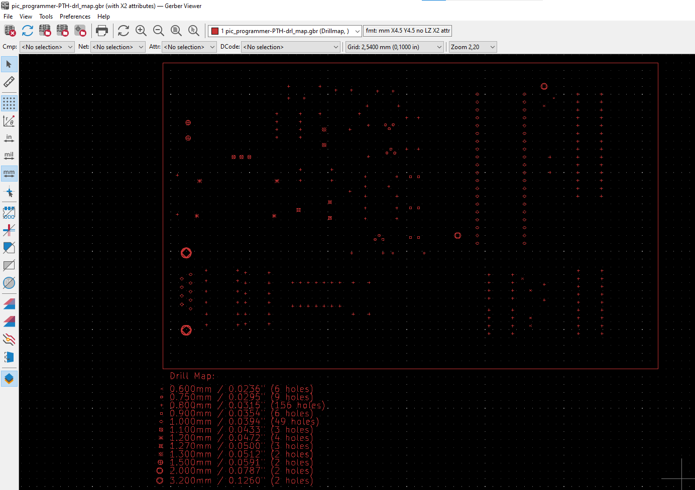695x490 pixels.
Task: Click the 1.200mm 4 holes legend row
Action: coord(236,438)
